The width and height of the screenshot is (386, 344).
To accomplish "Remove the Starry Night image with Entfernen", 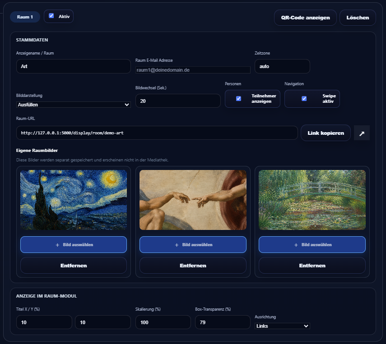I will pos(74,266).
